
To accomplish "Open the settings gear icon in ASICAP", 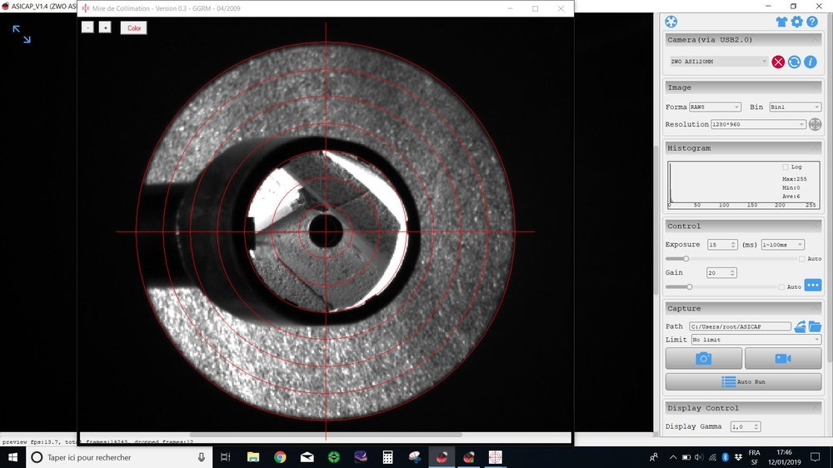I will 797,22.
